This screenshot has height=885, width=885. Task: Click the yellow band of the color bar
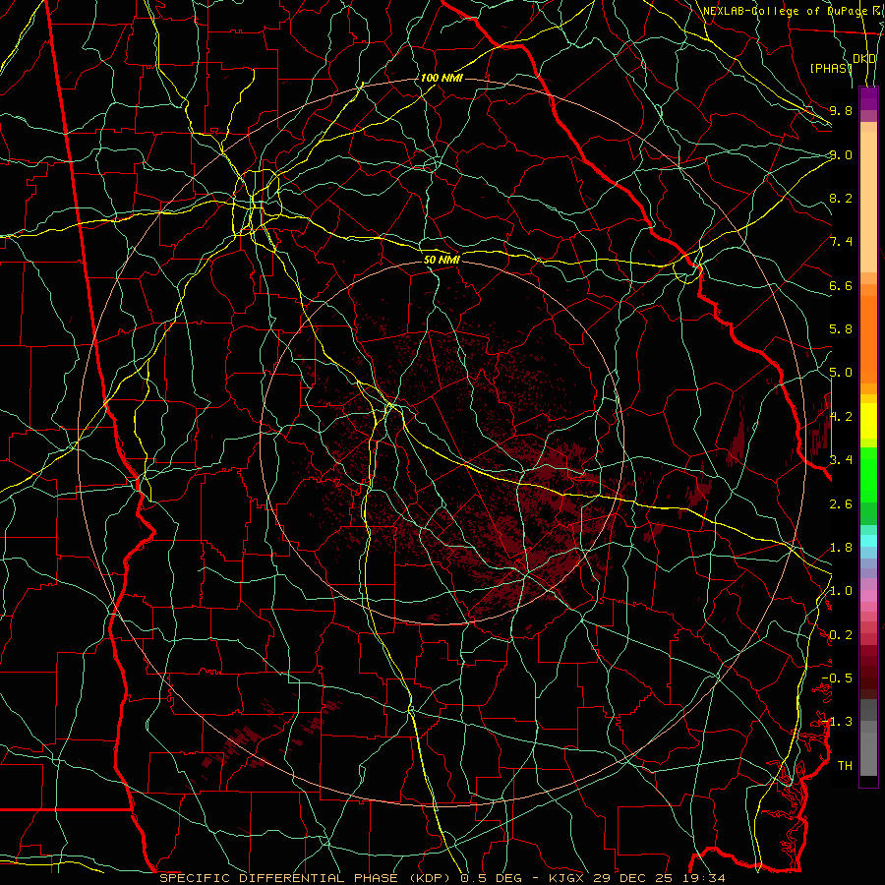tap(868, 421)
